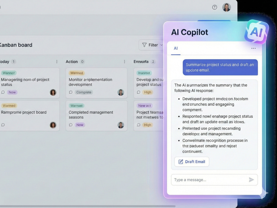Image resolution: width=277 pixels, height=208 pixels.
Task: Open the Managering nom of project status card title
Action: pos(25,82)
